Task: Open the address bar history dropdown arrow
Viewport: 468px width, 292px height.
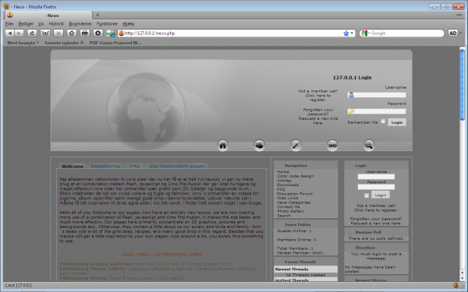Action: [x=352, y=33]
